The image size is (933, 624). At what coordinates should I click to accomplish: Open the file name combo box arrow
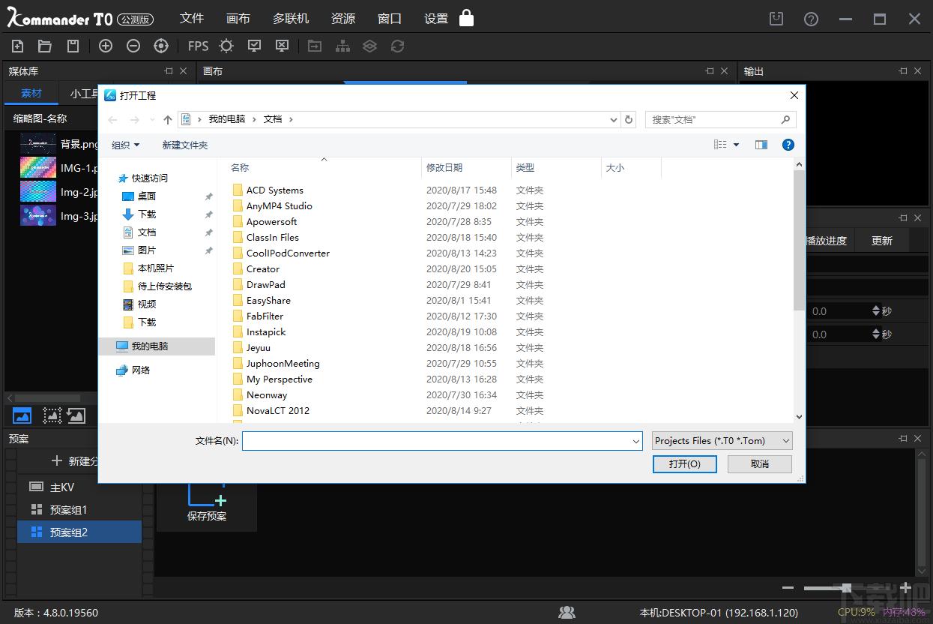click(x=636, y=442)
